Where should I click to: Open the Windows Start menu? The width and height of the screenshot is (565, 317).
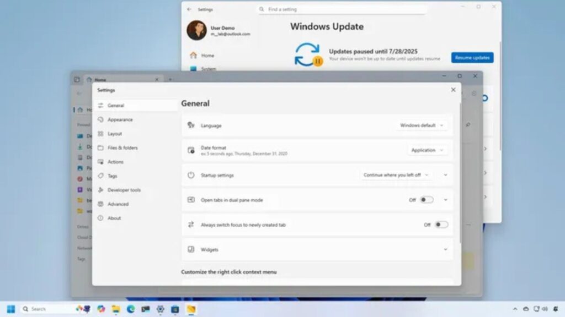point(10,309)
